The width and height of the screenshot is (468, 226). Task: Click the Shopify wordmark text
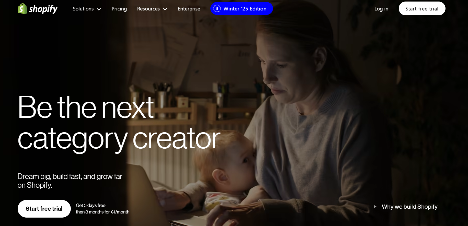tap(43, 9)
